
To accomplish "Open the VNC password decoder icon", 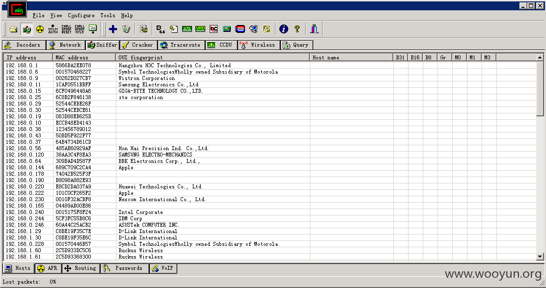I will click(214, 29).
